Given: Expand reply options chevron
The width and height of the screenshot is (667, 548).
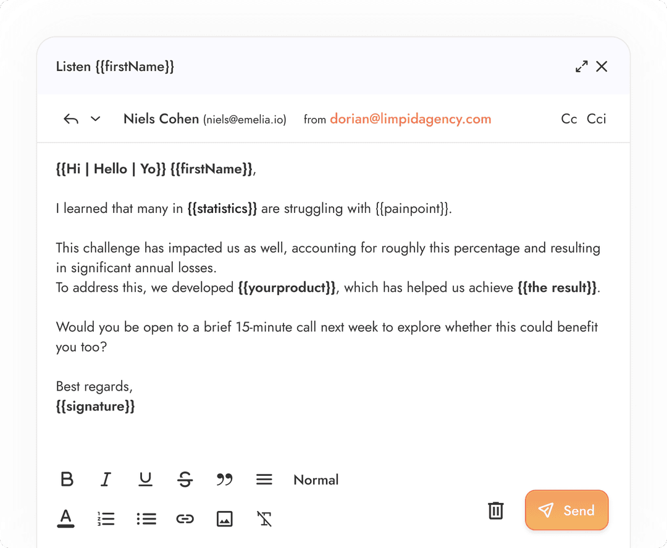Looking at the screenshot, I should coord(95,119).
